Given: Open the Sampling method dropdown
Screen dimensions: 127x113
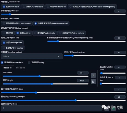Looking at the screenshot, I should pos(32,56).
